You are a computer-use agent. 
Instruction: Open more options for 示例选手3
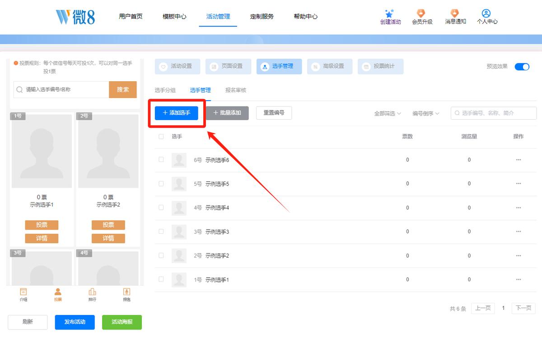(518, 231)
